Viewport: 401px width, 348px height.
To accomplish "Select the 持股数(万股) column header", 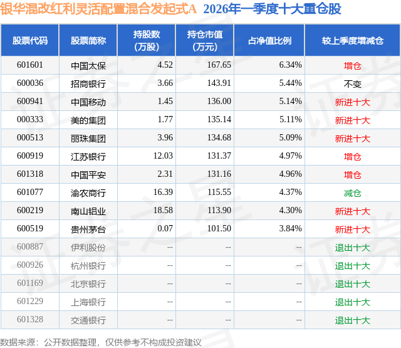I will pos(147,40).
